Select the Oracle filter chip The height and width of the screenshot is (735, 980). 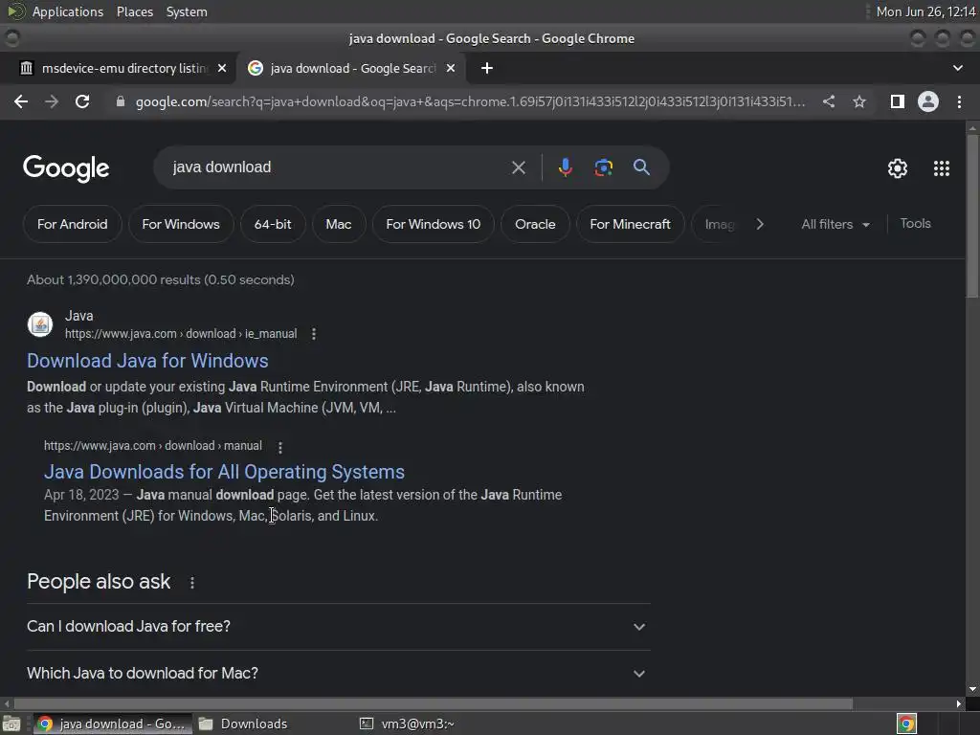click(535, 224)
